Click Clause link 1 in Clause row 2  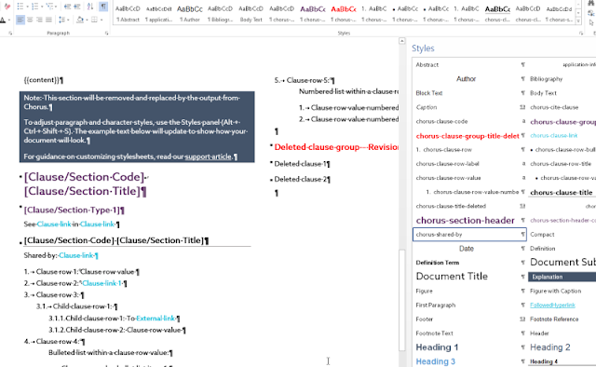click(x=102, y=283)
